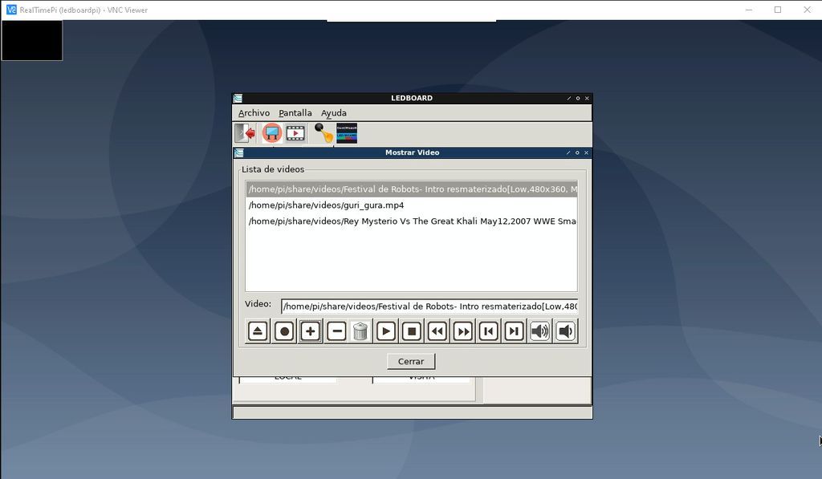Click the Cerrar button
The image size is (822, 479).
click(x=410, y=361)
